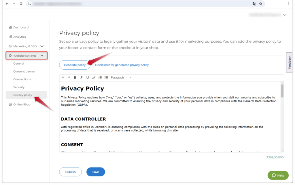This screenshot has width=295, height=185.
Task: Open the Feedback side tab
Action: 290,62
